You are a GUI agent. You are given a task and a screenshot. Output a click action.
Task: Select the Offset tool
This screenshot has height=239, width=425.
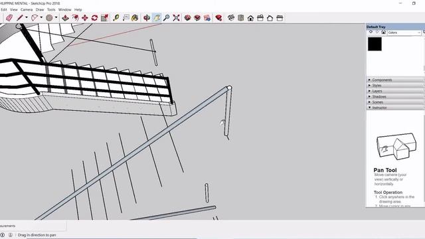[75, 18]
